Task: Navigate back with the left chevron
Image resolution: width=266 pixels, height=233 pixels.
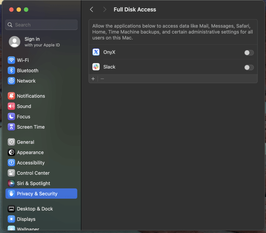Action: click(x=91, y=9)
